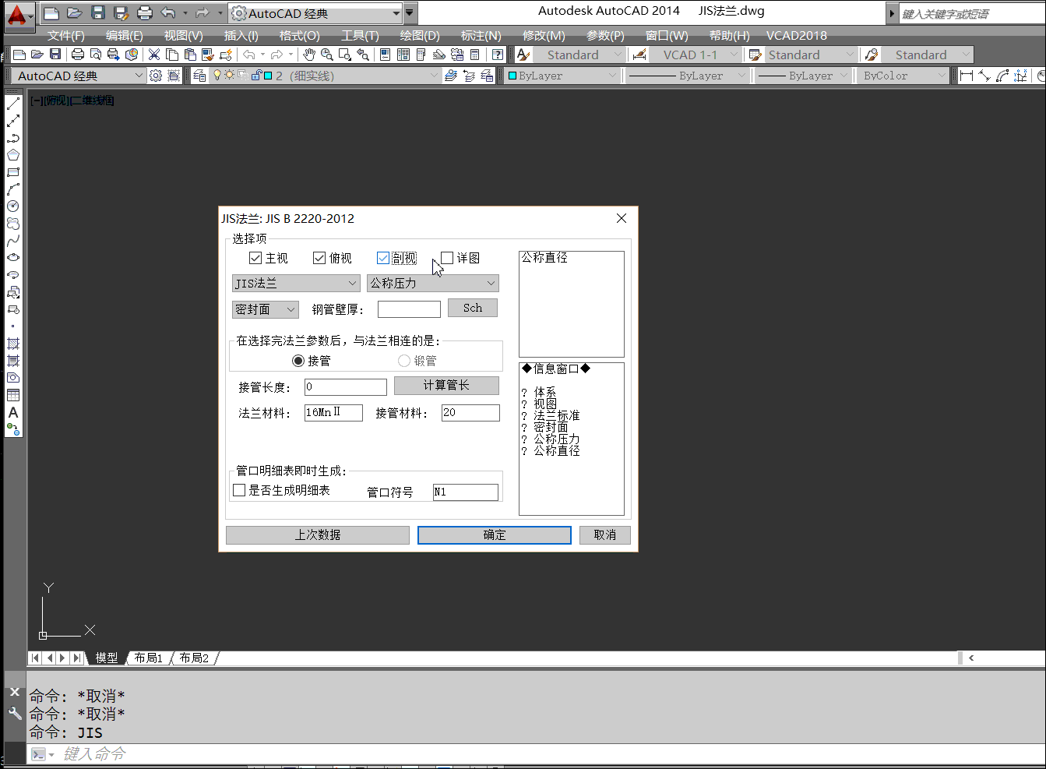Pick the Multiline Text tool
The height and width of the screenshot is (769, 1046).
tap(13, 412)
